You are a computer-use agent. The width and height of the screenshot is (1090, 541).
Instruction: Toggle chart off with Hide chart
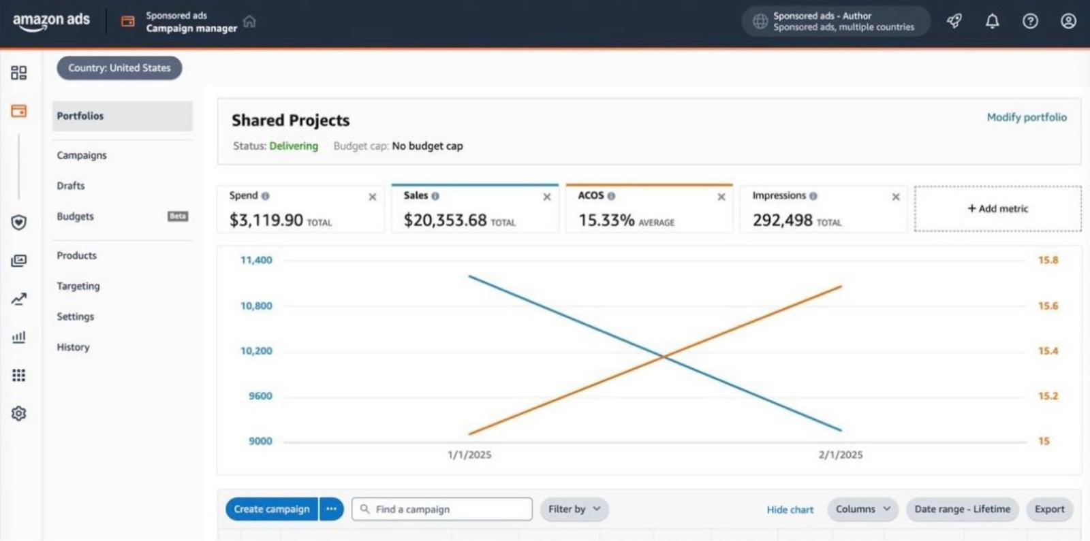click(790, 510)
